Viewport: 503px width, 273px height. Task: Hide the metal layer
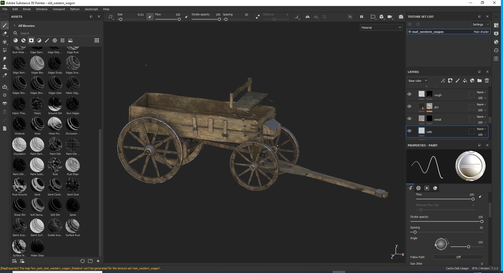tap(409, 119)
